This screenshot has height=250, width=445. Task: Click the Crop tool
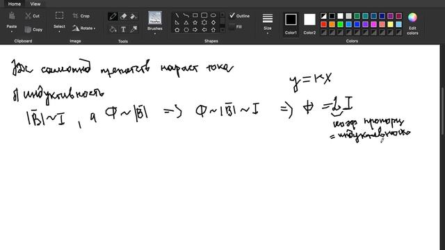point(81,16)
